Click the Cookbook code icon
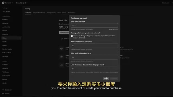The image size is (173, 97). [x=3, y=90]
